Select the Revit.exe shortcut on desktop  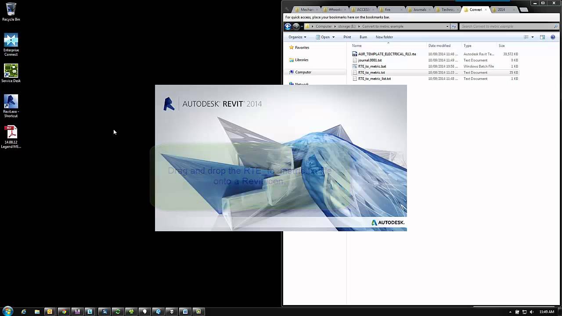click(11, 106)
